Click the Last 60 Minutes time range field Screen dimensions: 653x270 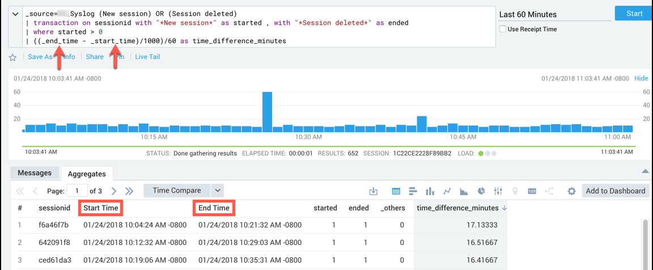[x=554, y=14]
